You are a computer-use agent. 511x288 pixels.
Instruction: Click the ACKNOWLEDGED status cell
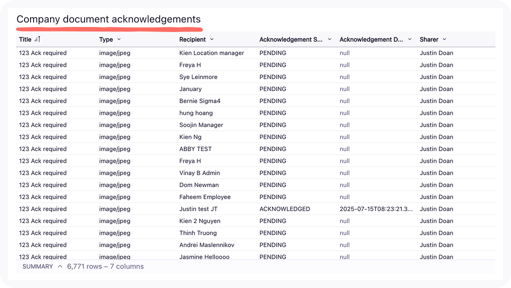coord(285,209)
